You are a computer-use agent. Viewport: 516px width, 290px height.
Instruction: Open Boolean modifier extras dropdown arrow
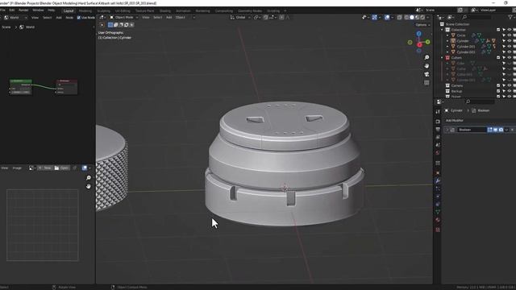506,130
